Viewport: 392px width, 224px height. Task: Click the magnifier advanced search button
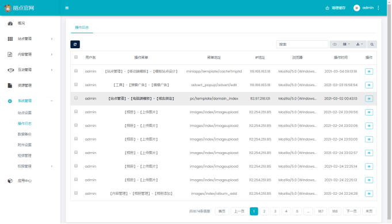(372, 44)
